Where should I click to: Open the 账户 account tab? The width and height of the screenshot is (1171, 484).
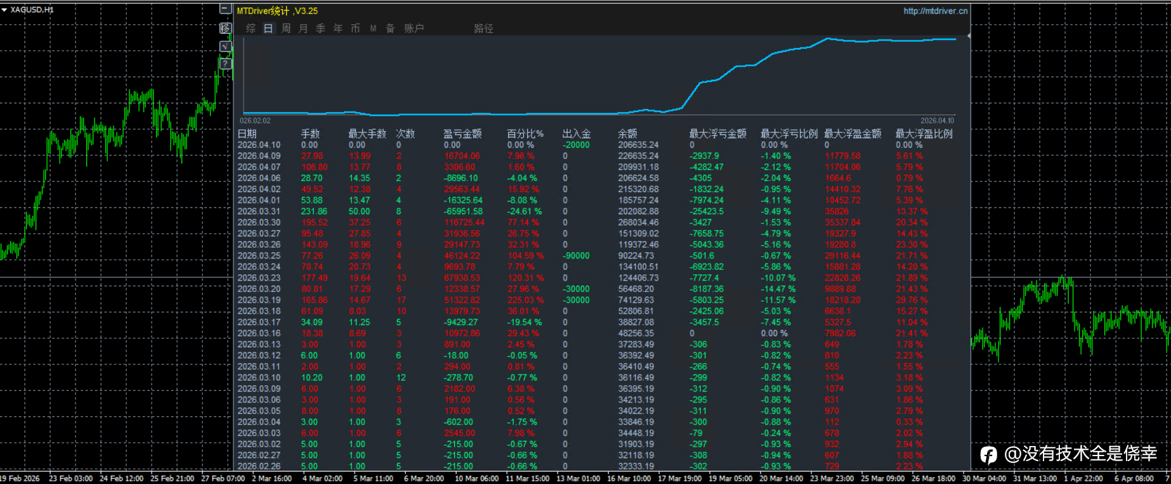(414, 29)
